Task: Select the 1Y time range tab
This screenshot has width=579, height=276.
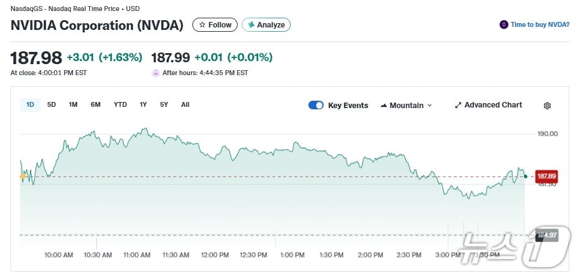Action: pos(144,104)
